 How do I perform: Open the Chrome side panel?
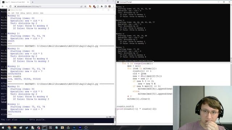pyautogui.click(x=105, y=6)
